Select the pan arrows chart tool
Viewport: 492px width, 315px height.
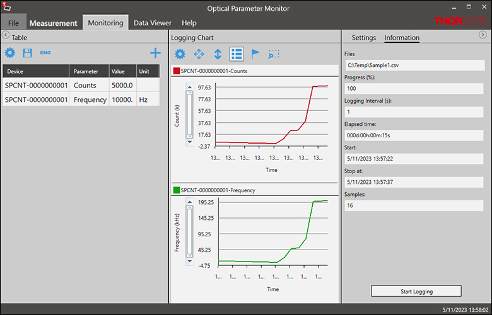pyautogui.click(x=198, y=54)
